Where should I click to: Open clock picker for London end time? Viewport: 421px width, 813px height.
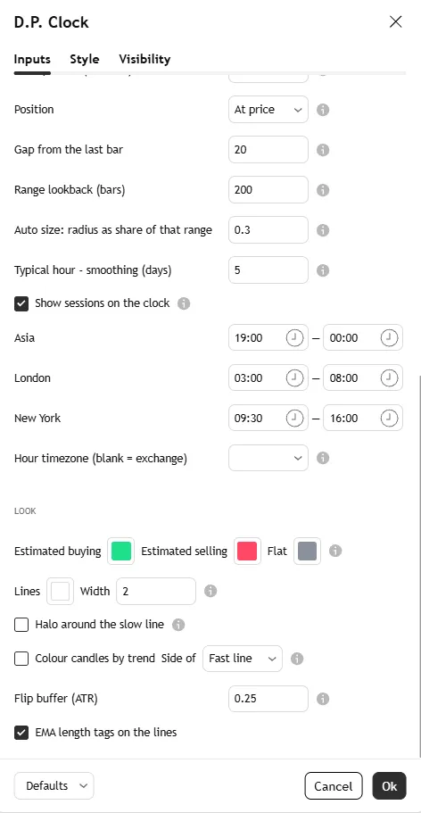click(389, 378)
